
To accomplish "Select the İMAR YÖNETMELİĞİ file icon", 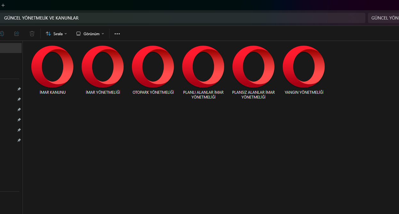I will (102, 67).
